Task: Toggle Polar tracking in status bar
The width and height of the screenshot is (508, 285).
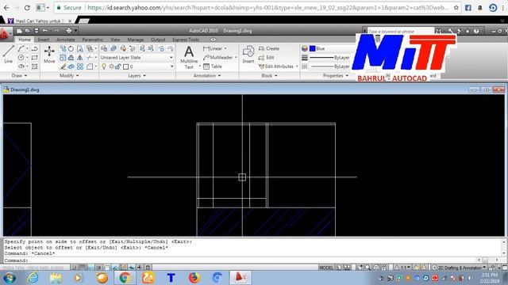Action: pyautogui.click(x=98, y=268)
